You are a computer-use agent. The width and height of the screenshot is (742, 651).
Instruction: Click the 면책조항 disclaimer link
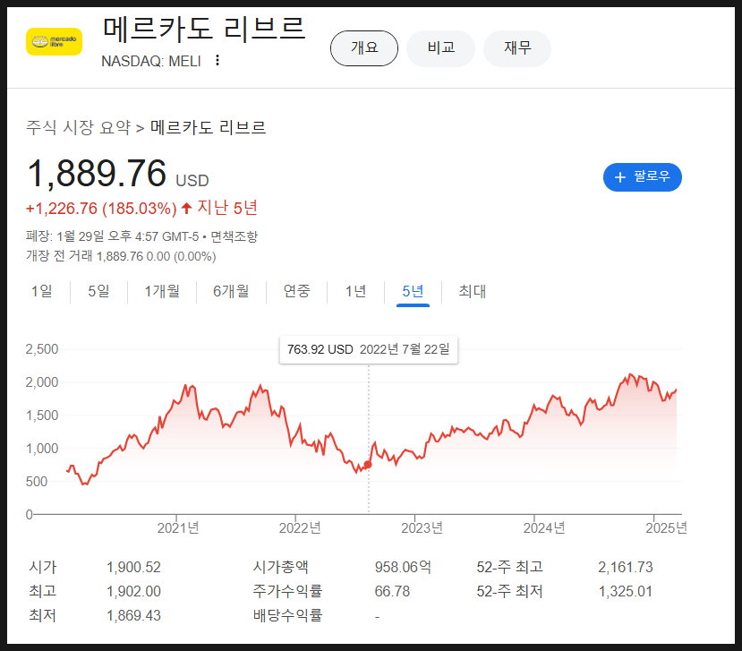[234, 236]
